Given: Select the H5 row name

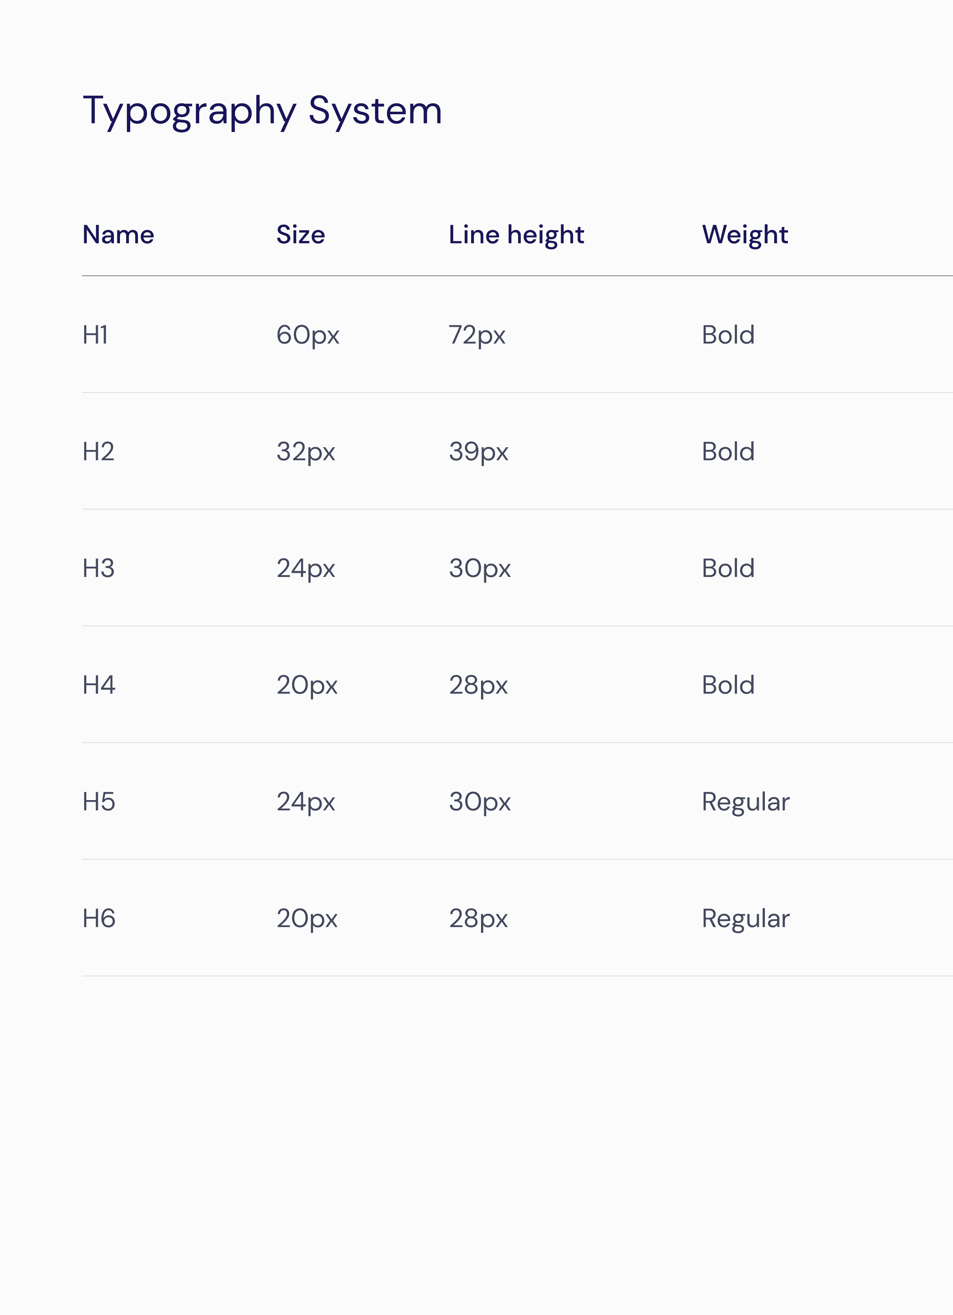Looking at the screenshot, I should (x=99, y=802).
